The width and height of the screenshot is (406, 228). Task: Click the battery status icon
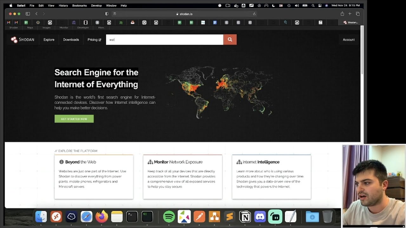305,5
